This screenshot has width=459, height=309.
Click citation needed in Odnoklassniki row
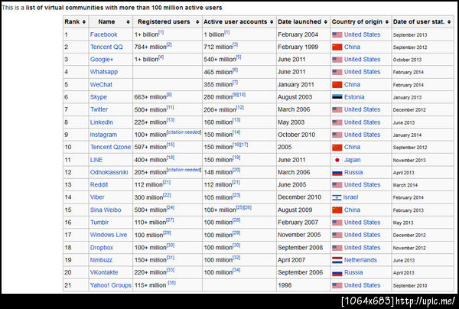coord(184,170)
